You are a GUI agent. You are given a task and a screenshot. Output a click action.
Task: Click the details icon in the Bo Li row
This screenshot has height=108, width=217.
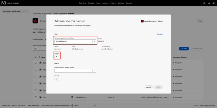click(x=72, y=97)
